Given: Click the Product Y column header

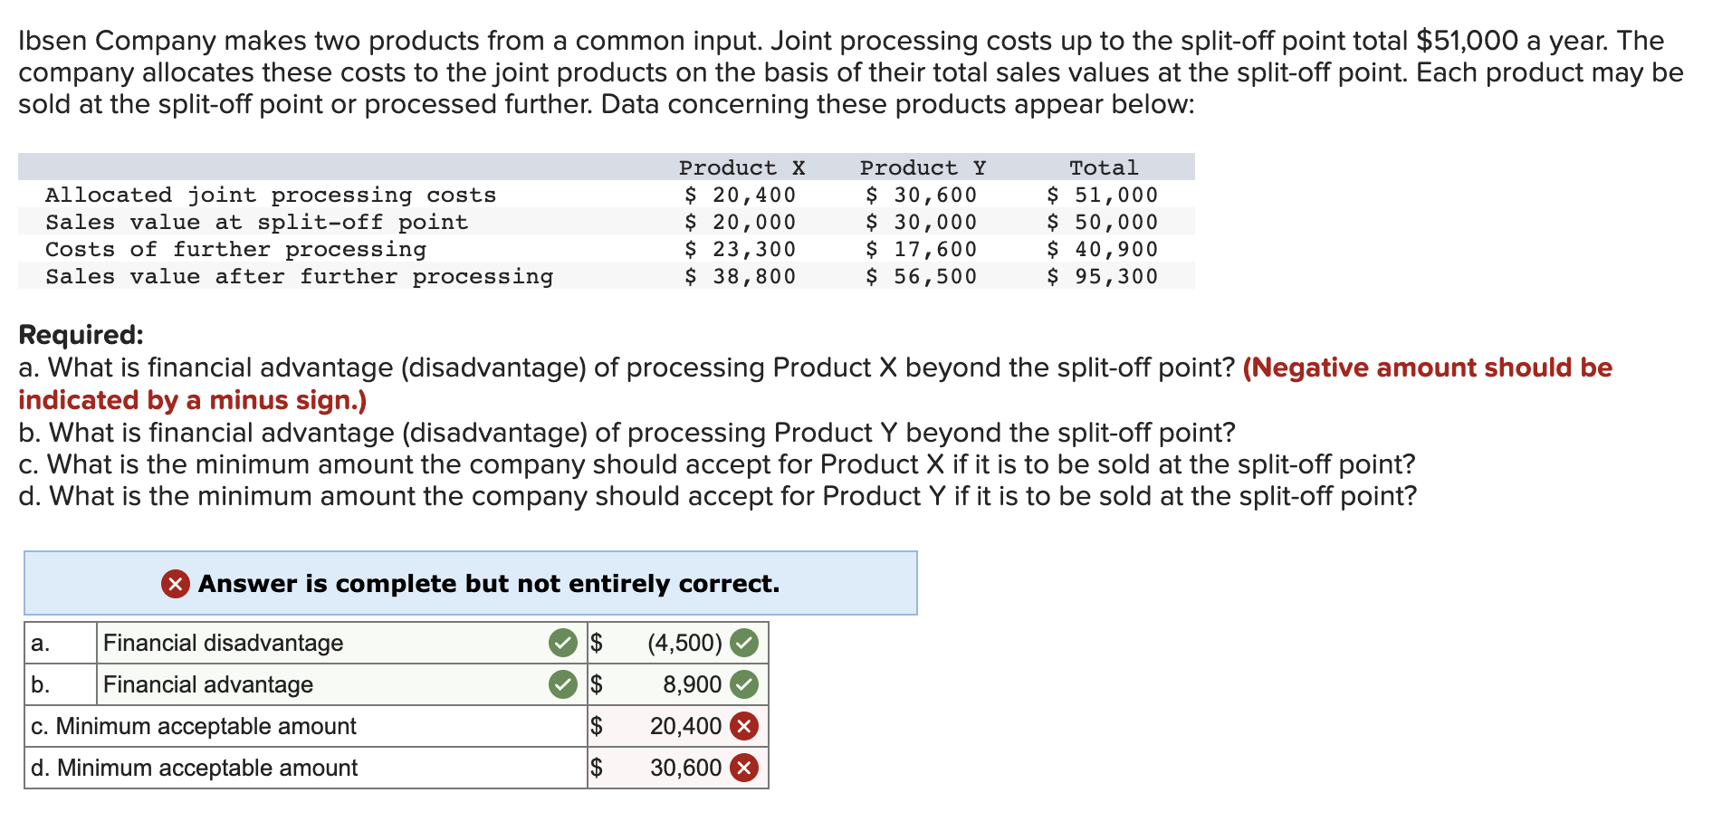Looking at the screenshot, I should click(x=923, y=167).
